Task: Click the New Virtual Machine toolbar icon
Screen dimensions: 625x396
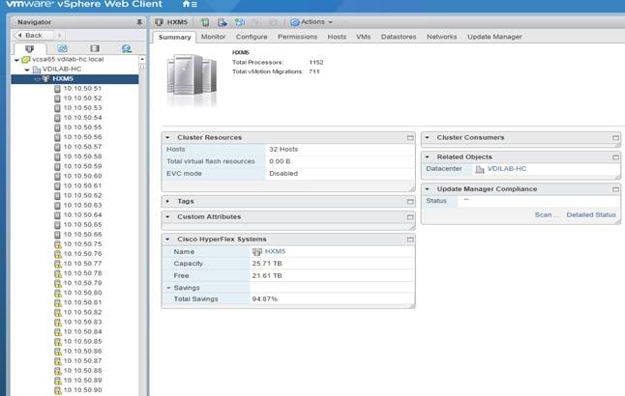Action: point(240,22)
